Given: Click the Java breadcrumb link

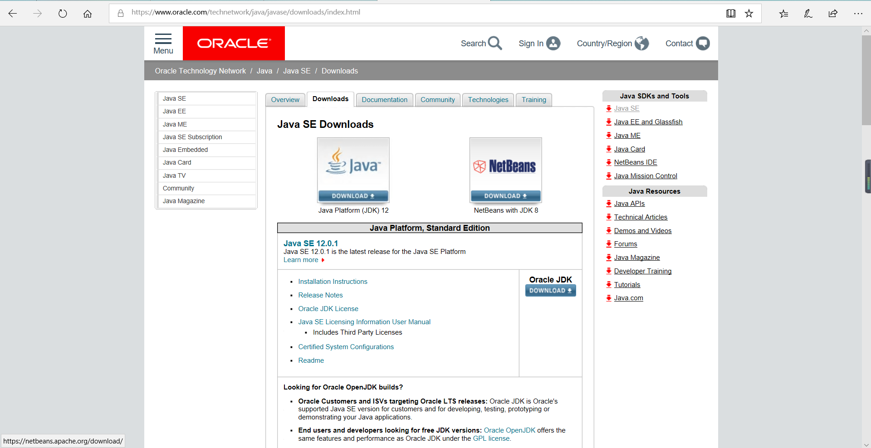Looking at the screenshot, I should pyautogui.click(x=264, y=71).
